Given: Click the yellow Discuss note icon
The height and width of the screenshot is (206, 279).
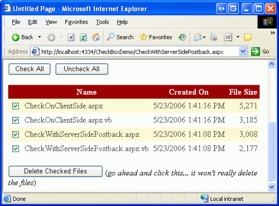Looking at the screenshot, I should 248,37.
